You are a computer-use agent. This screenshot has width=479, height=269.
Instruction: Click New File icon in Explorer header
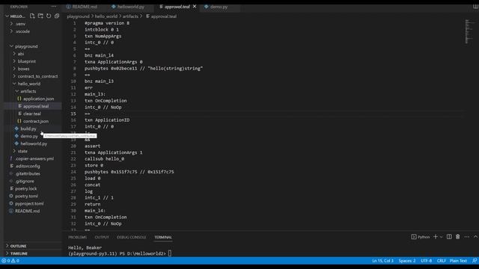(x=32, y=16)
